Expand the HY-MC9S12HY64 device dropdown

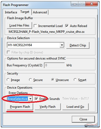pos(62,45)
